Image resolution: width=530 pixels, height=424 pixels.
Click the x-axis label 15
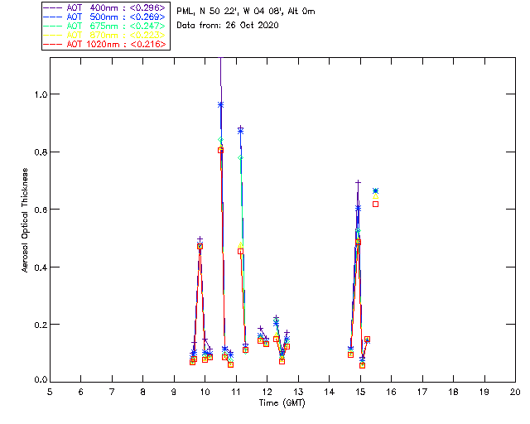click(360, 392)
